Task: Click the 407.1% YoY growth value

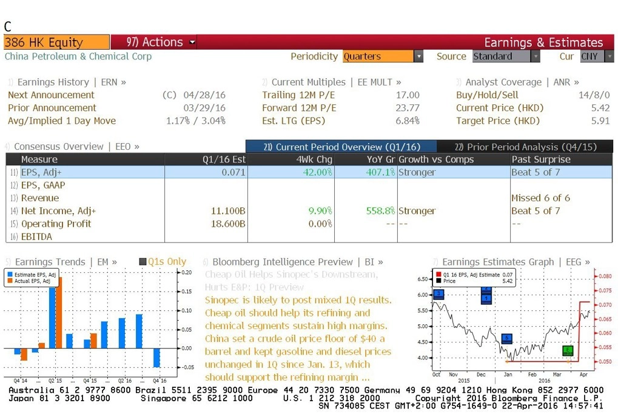Action: (380, 172)
